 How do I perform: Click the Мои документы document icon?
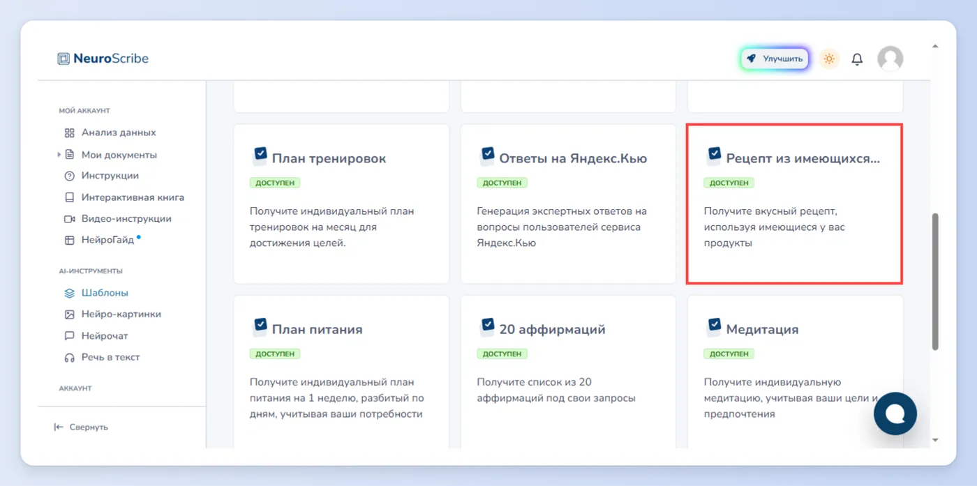69,155
